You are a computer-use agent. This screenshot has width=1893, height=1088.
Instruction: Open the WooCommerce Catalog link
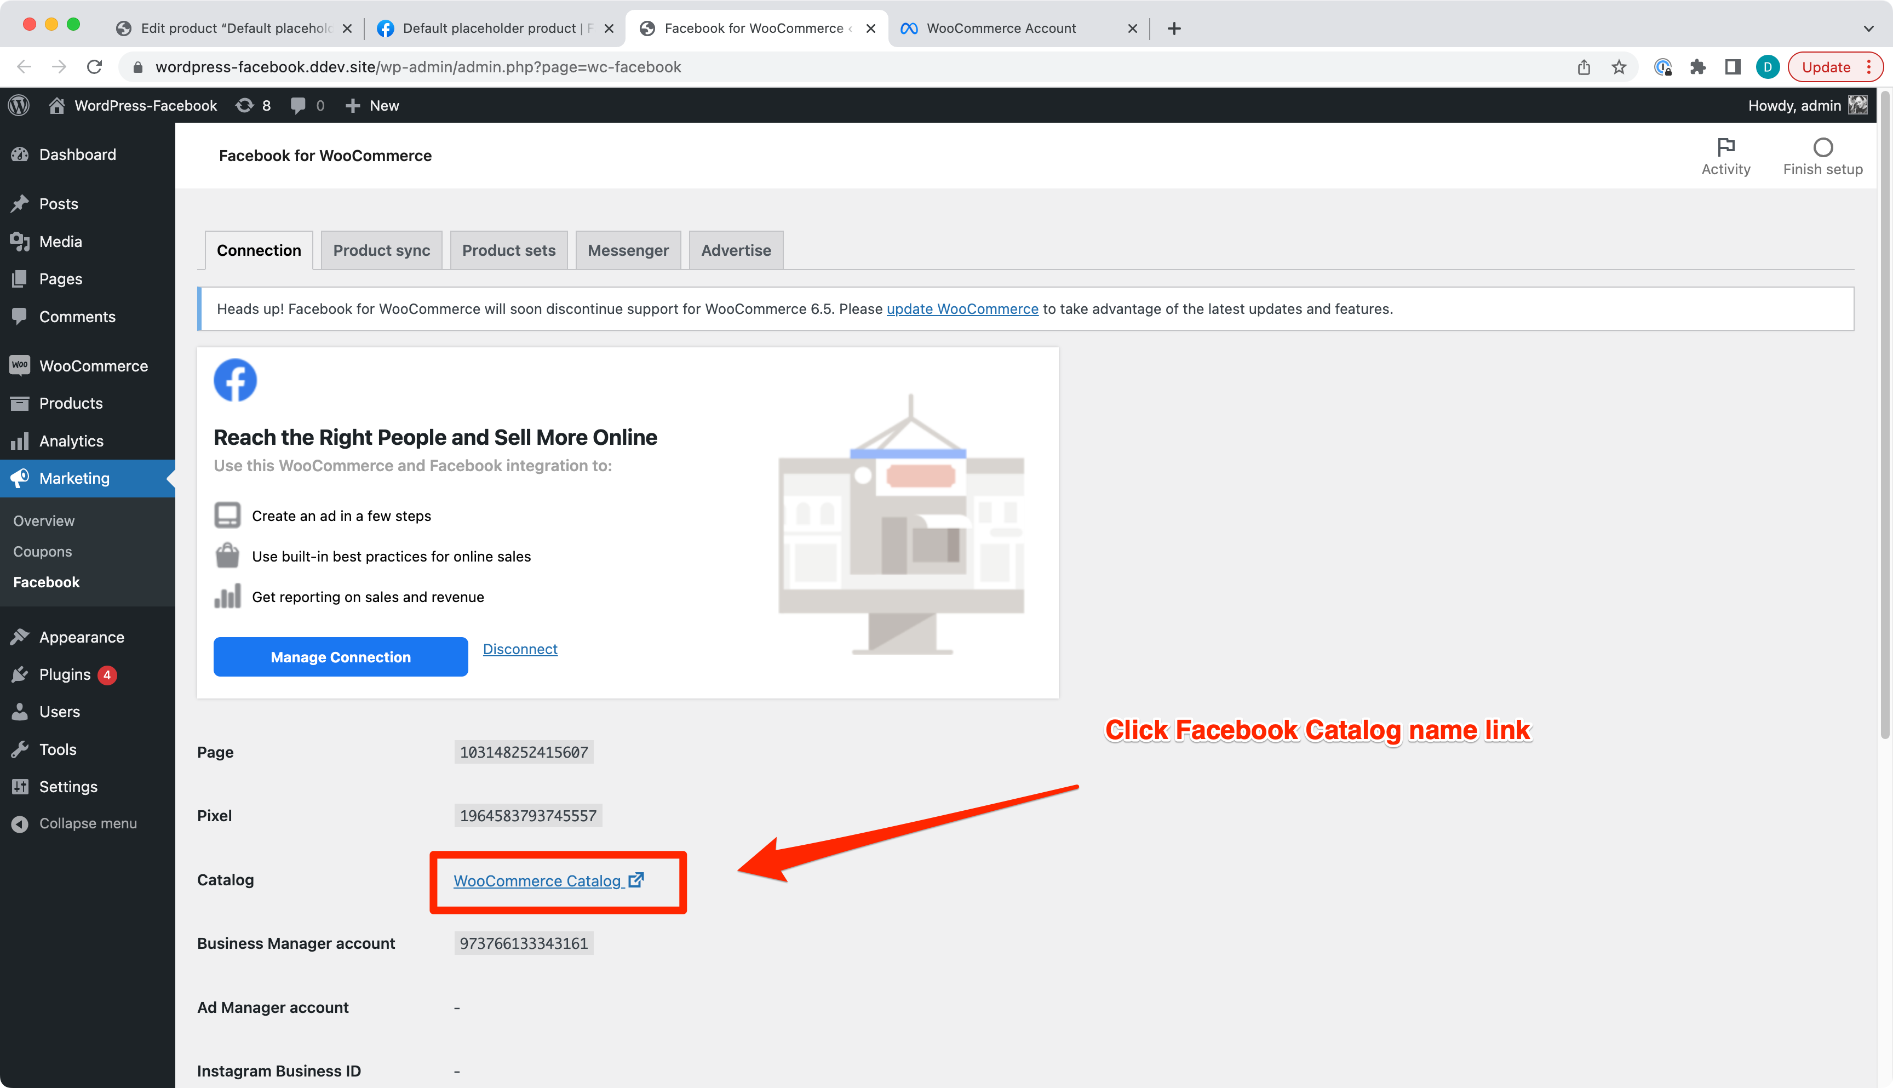548,881
